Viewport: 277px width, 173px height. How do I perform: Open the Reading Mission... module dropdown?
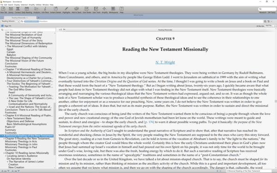[x=10, y=21]
